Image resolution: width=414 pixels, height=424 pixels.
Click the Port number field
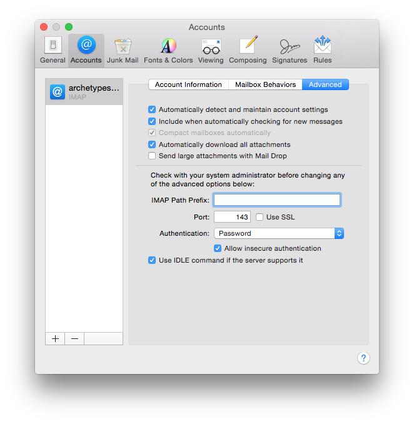(x=232, y=217)
